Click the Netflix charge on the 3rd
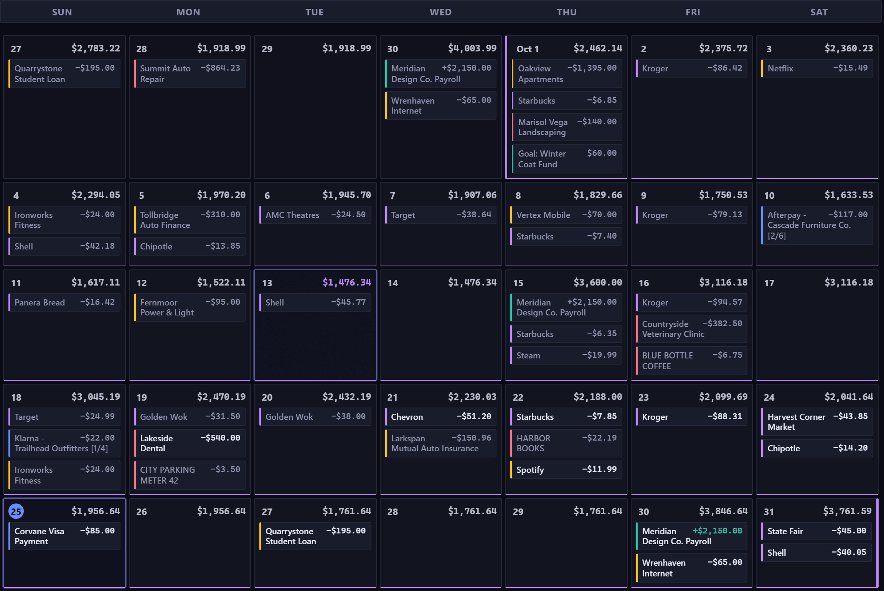The height and width of the screenshot is (591, 884). tap(817, 68)
